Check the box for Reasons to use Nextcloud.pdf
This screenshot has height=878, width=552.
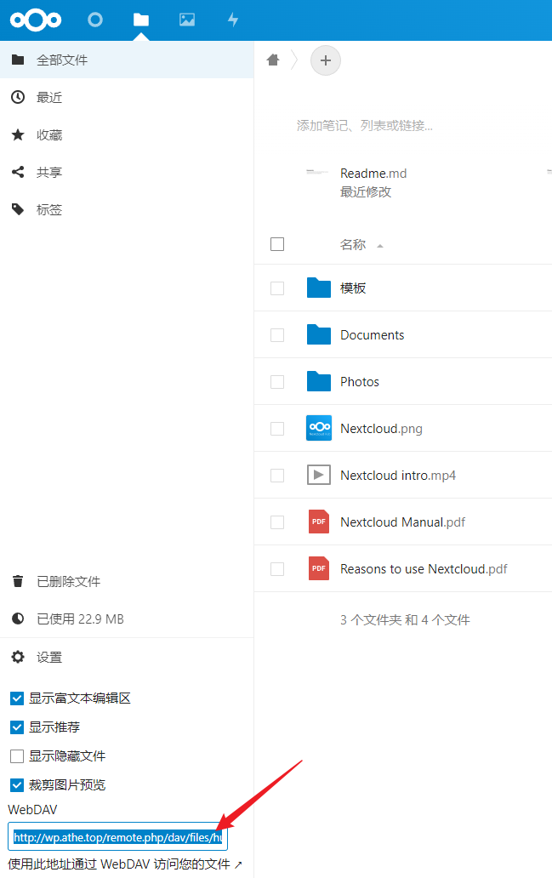coord(277,569)
